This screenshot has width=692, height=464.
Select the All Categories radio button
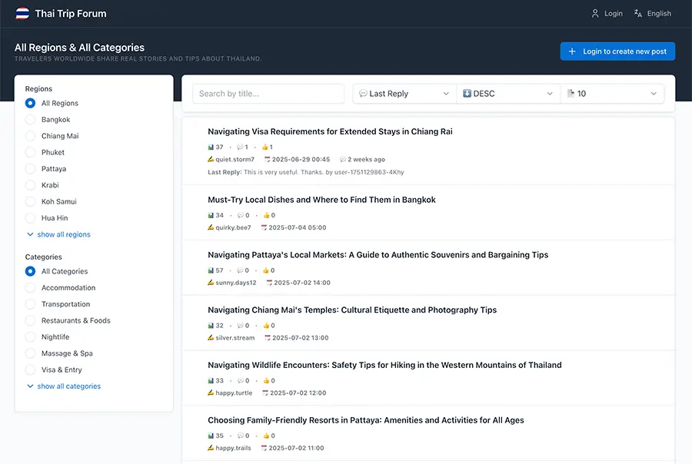30,271
